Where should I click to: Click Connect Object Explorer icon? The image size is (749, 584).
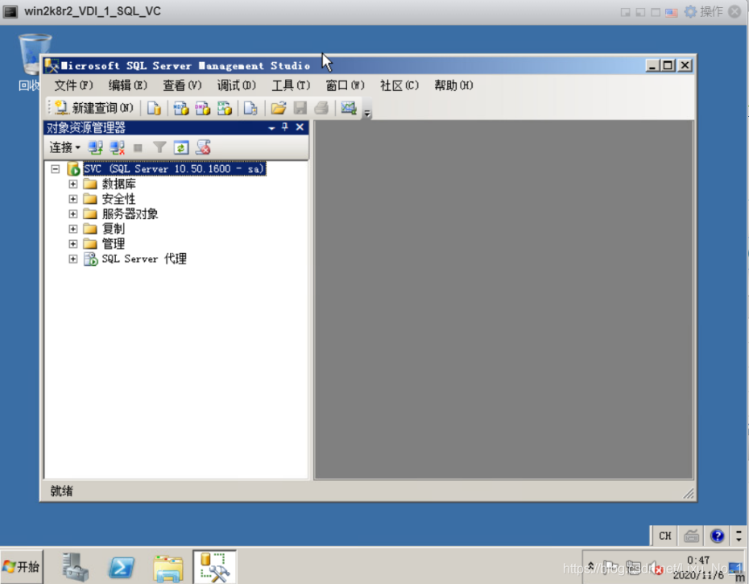tap(96, 147)
